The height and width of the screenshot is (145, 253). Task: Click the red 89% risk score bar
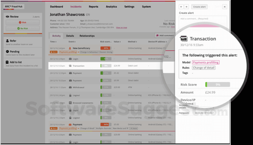click(x=106, y=48)
